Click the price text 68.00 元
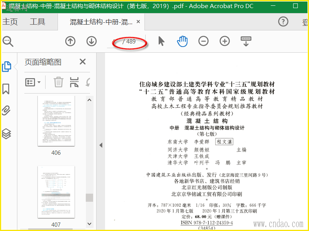 [x=203, y=217]
